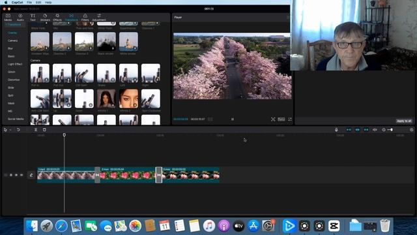This screenshot has width=417, height=235.
Task: Toggle preview axis in timeline
Action: [x=375, y=130]
